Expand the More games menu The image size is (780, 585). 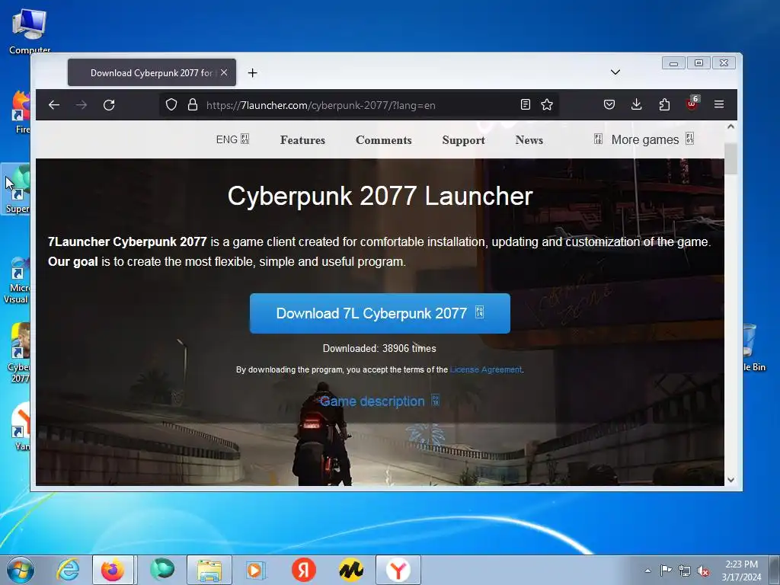point(644,140)
